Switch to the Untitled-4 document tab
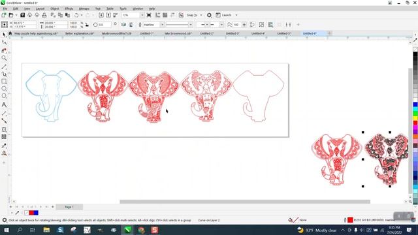The height and width of the screenshot is (235, 418). (258, 33)
